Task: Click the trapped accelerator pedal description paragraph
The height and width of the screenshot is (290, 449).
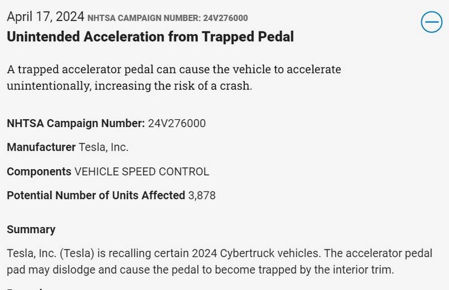Action: coord(174,78)
